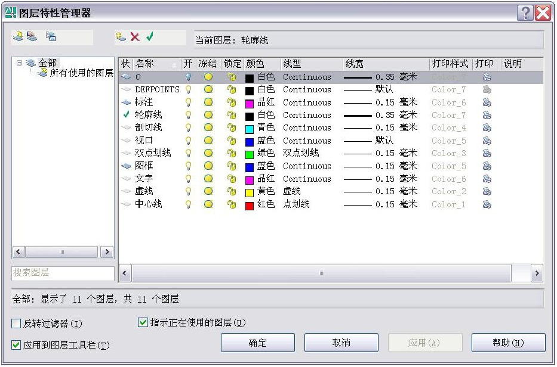Click the plot printer icon for 标注 layer
The image size is (557, 367).
pyautogui.click(x=487, y=102)
